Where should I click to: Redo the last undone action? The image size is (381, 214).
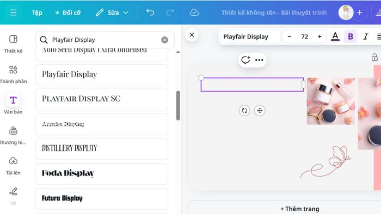pyautogui.click(x=170, y=12)
